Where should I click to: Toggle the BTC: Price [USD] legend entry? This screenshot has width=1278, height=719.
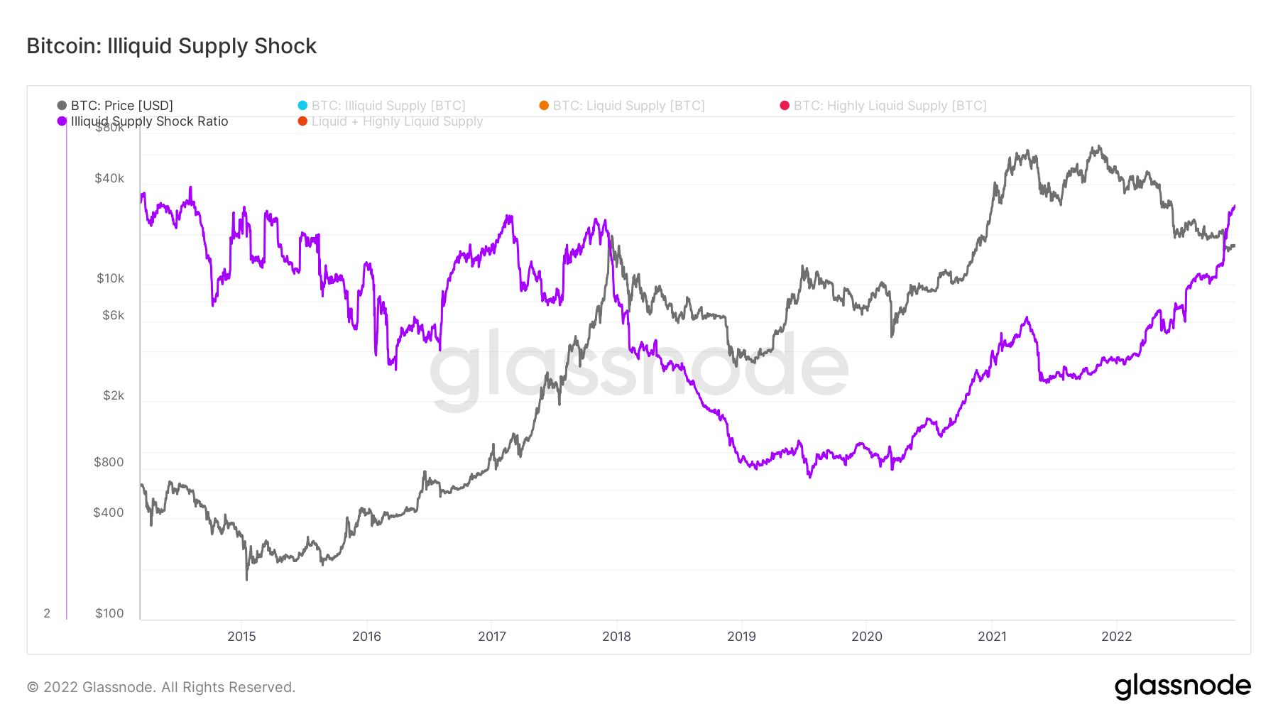115,106
